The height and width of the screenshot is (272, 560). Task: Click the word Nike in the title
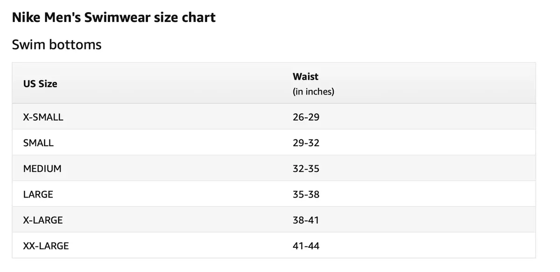(x=24, y=18)
